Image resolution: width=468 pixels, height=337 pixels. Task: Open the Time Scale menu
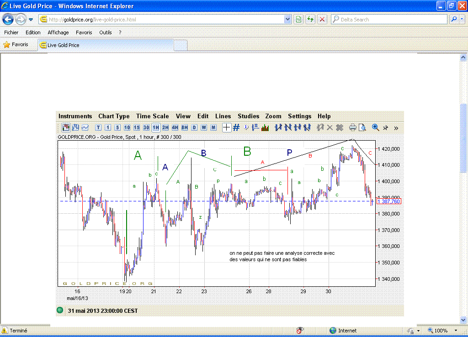[x=153, y=116]
